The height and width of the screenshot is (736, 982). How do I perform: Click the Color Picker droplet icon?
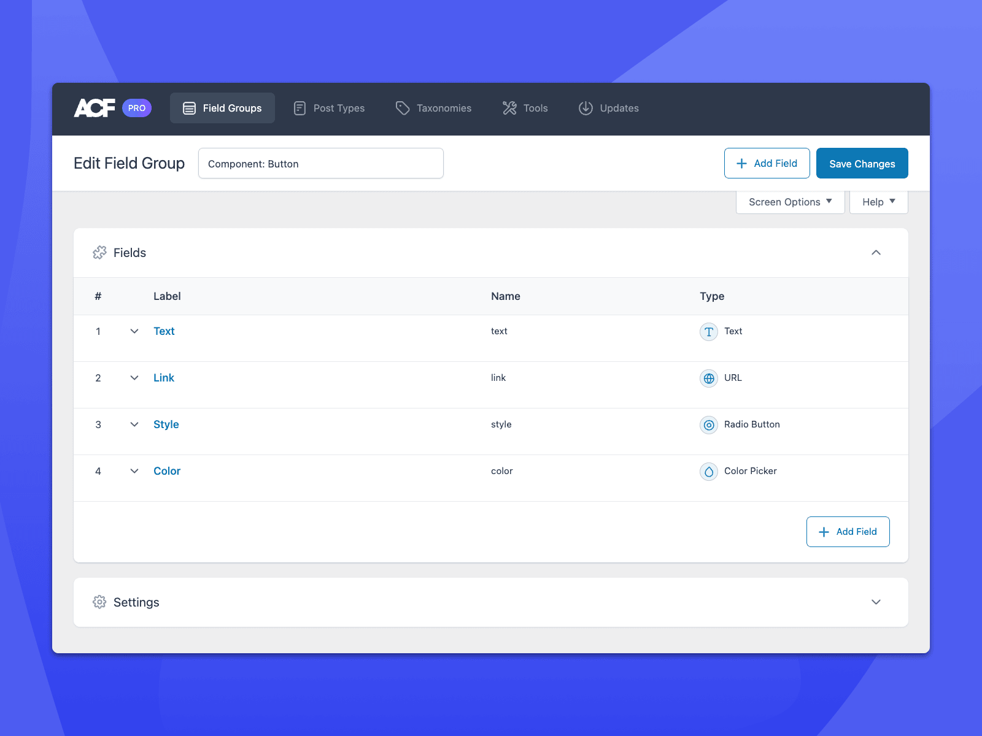(709, 472)
